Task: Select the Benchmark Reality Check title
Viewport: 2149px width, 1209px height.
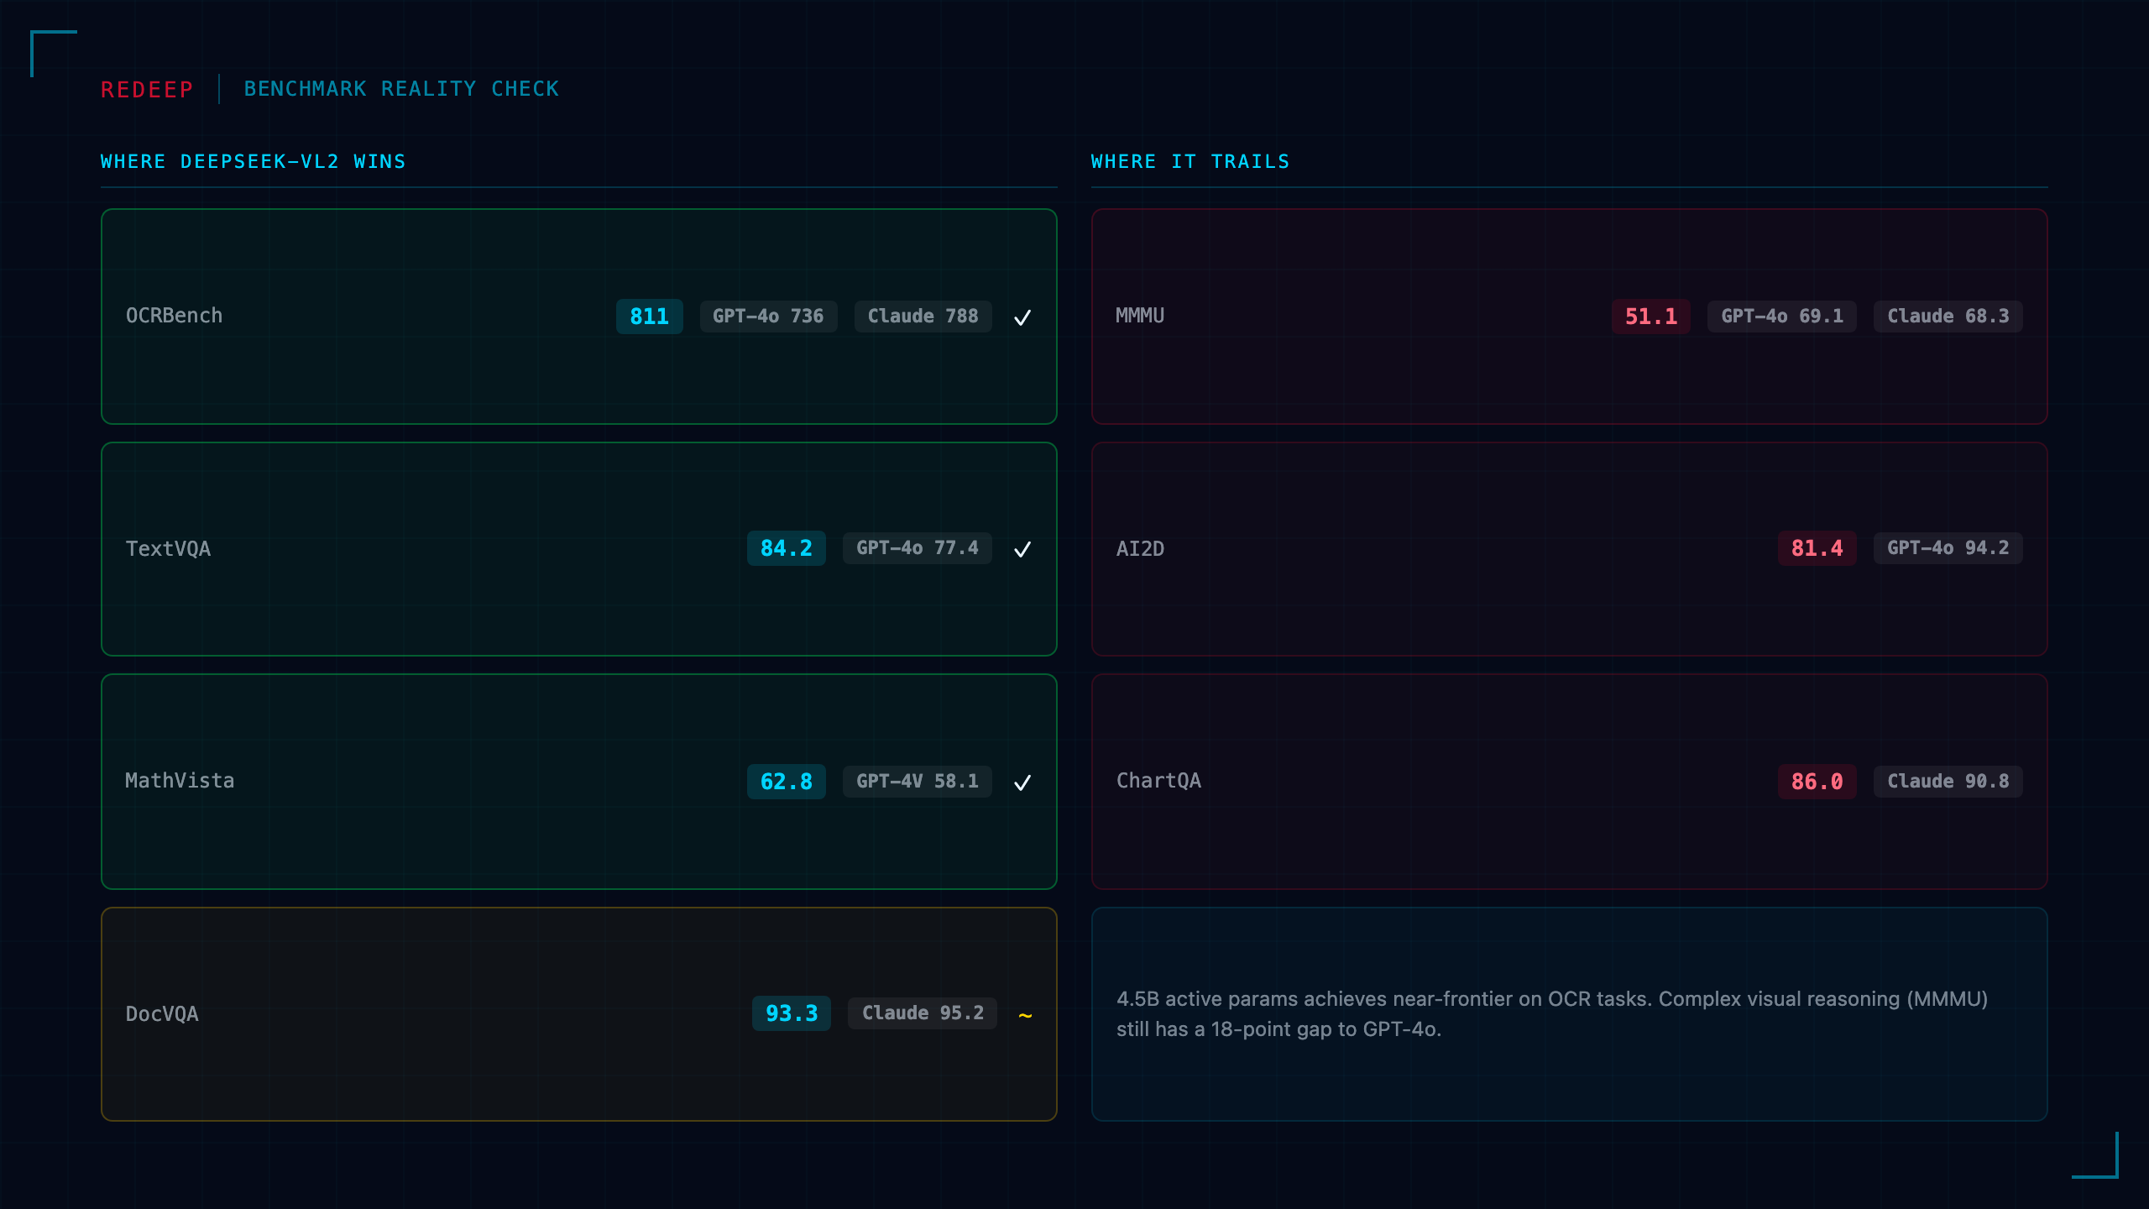Action: point(401,89)
